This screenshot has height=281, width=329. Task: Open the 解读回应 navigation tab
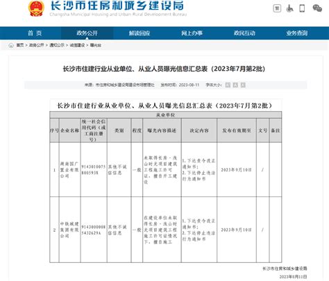pyautogui.click(x=140, y=33)
